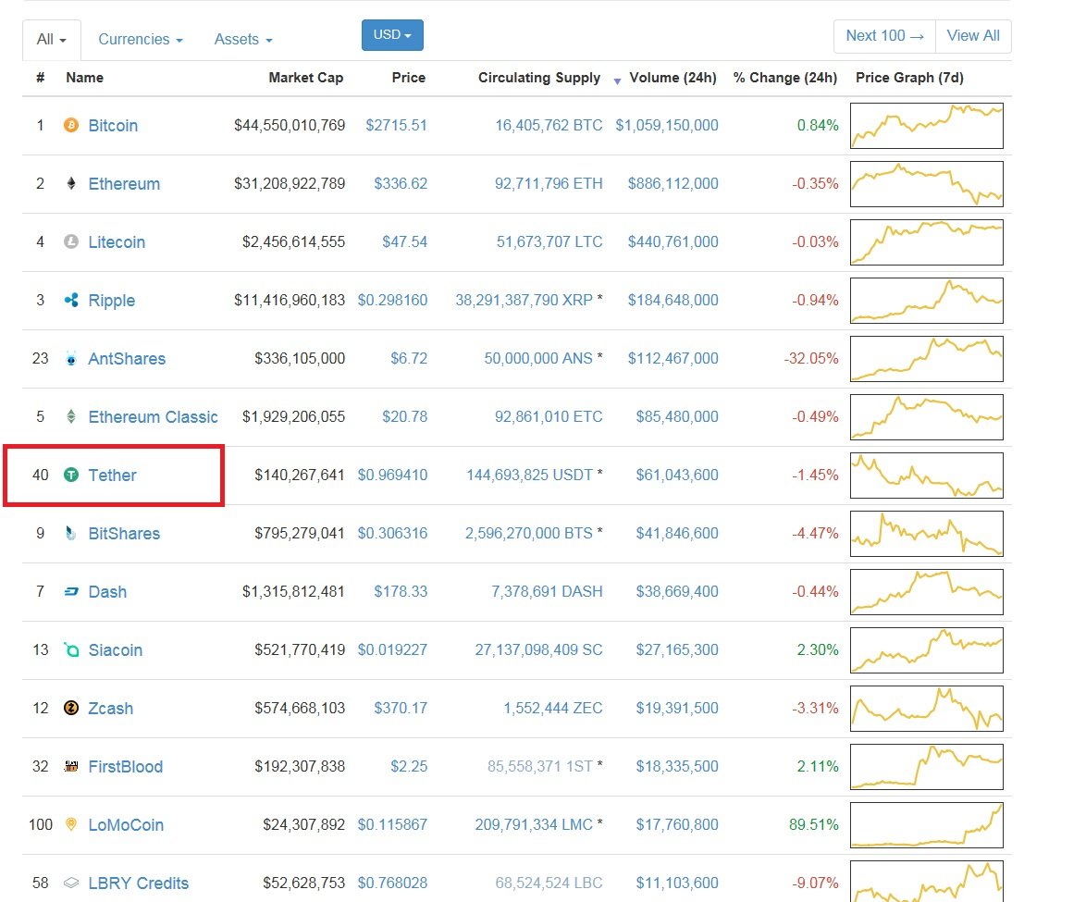Click the View All button
The width and height of the screenshot is (1086, 902).
[x=973, y=36]
